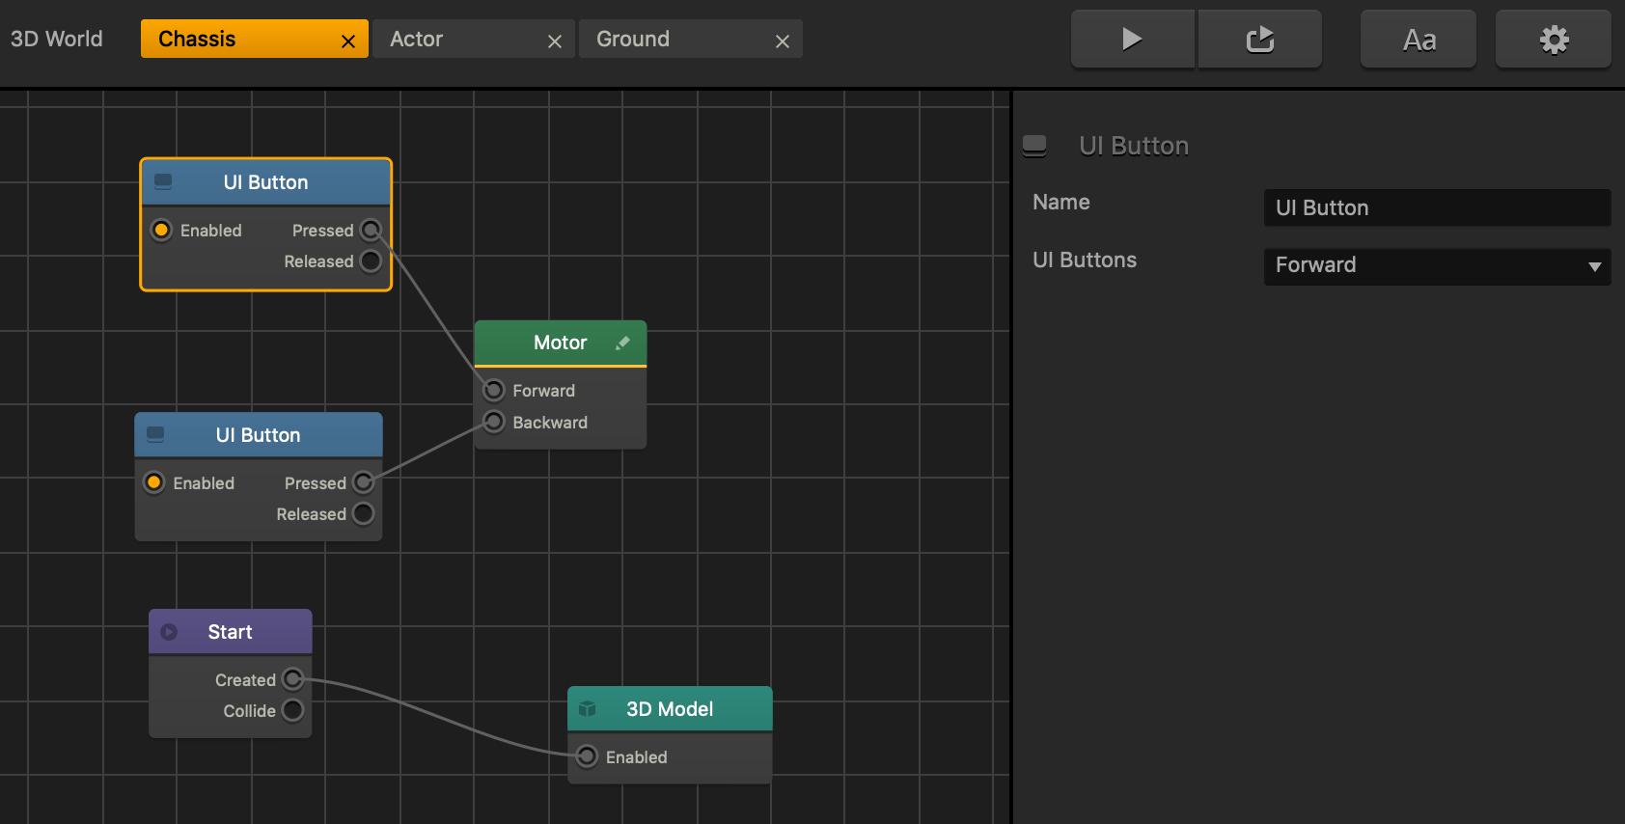Image resolution: width=1625 pixels, height=824 pixels.
Task: Go to 3D World view
Action: pos(57,40)
